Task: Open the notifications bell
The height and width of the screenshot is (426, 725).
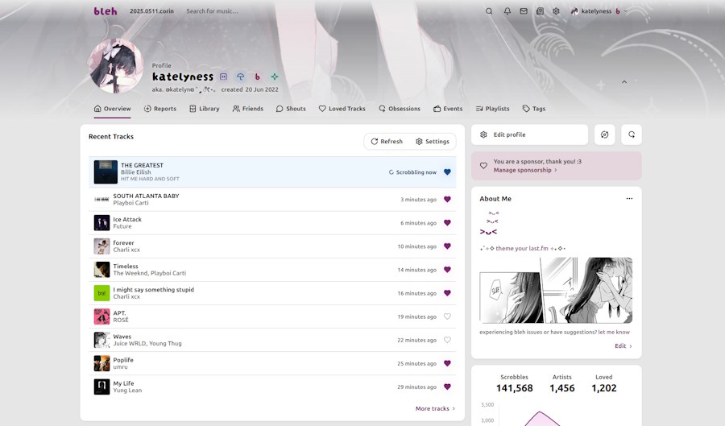Action: coord(507,11)
